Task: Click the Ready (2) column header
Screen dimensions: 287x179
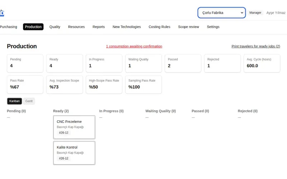Action: pyautogui.click(x=61, y=111)
